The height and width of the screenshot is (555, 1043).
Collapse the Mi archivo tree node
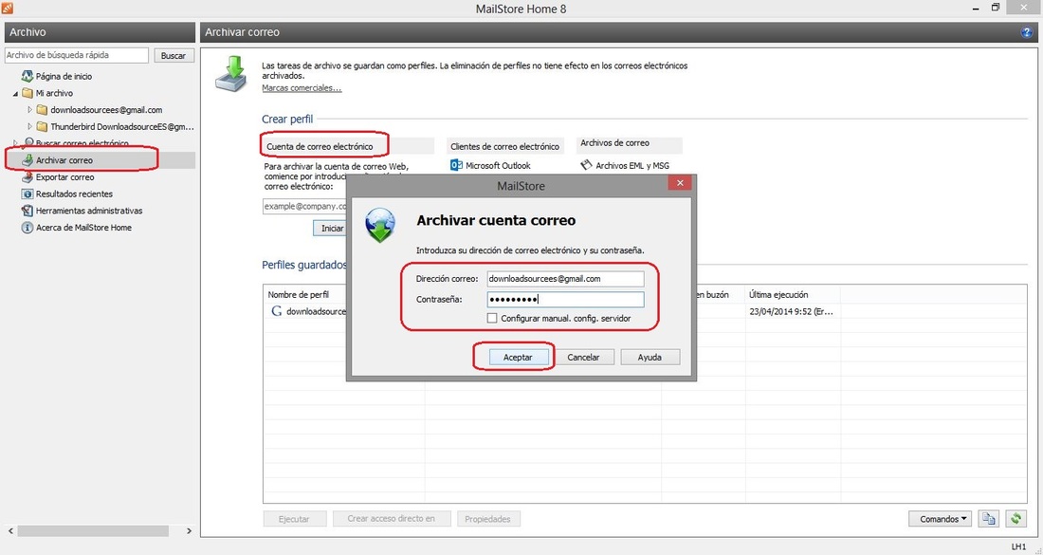point(15,94)
